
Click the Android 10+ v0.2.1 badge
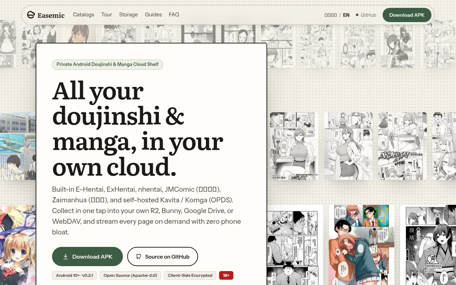click(74, 275)
